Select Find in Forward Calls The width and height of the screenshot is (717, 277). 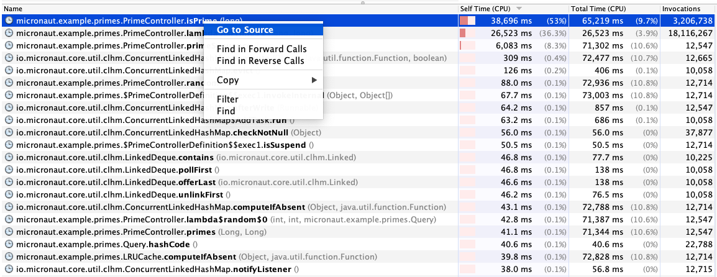(x=261, y=49)
